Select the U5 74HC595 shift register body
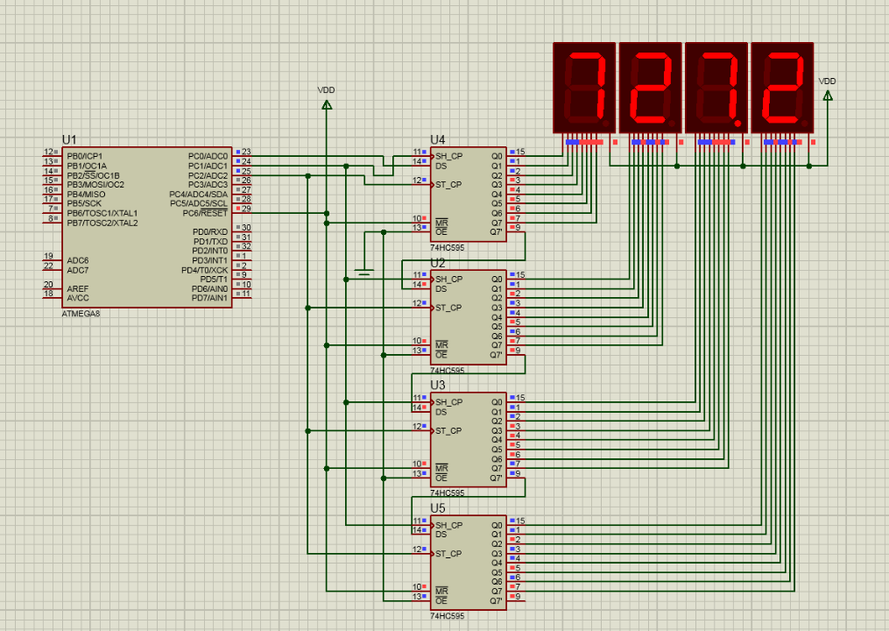 pyautogui.click(x=469, y=563)
